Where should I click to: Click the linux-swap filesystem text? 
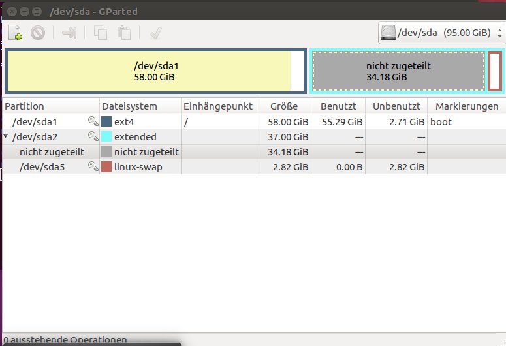(138, 167)
